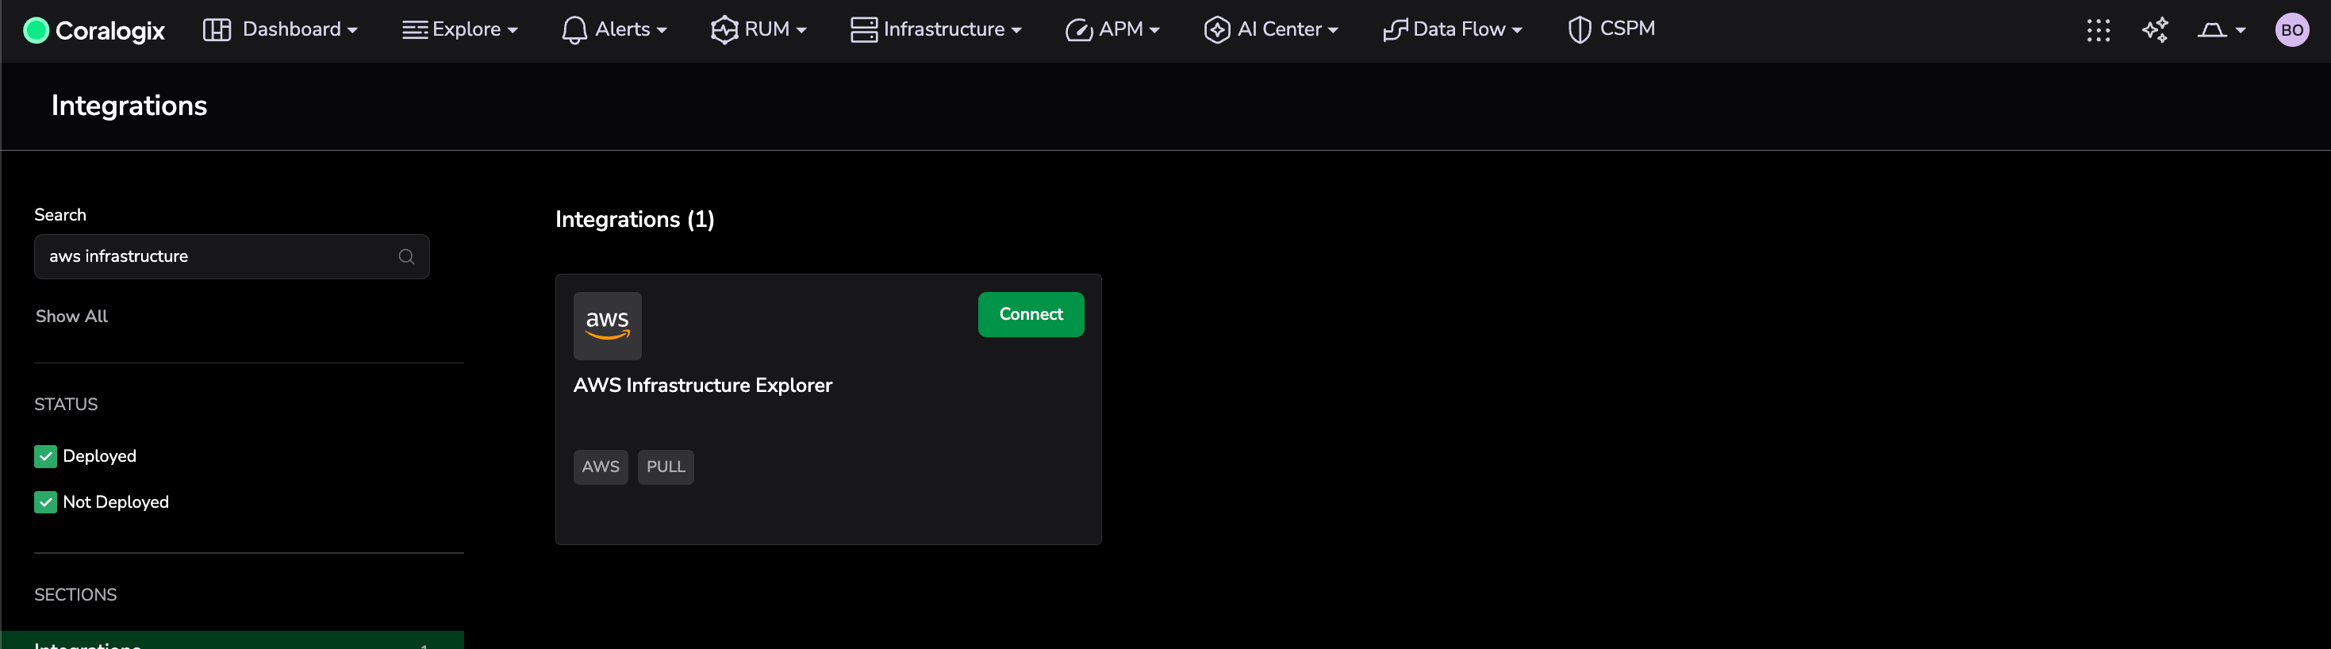This screenshot has height=649, width=2331.
Task: Expand the RUM dropdown arrow
Action: point(802,31)
